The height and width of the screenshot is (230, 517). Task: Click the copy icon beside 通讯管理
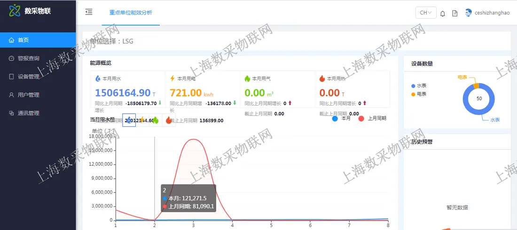point(12,113)
